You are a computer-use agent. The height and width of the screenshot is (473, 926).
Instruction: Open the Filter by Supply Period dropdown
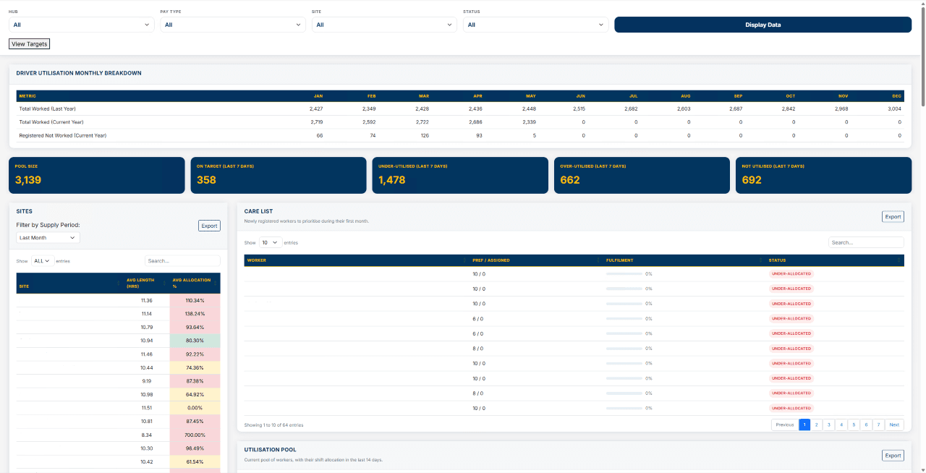48,237
